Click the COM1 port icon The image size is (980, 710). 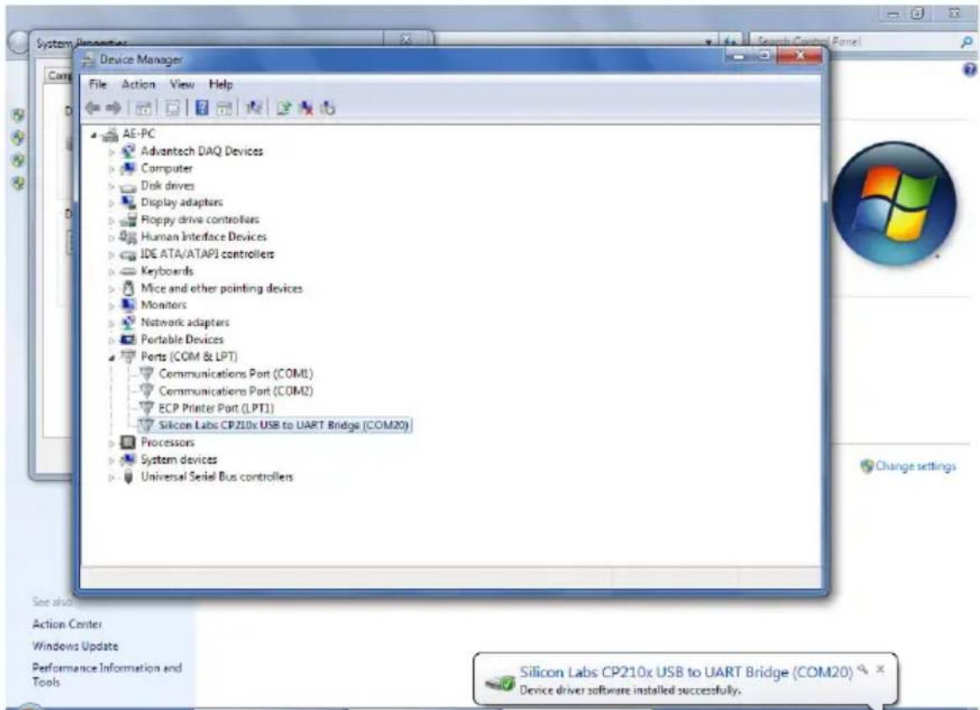(146, 373)
